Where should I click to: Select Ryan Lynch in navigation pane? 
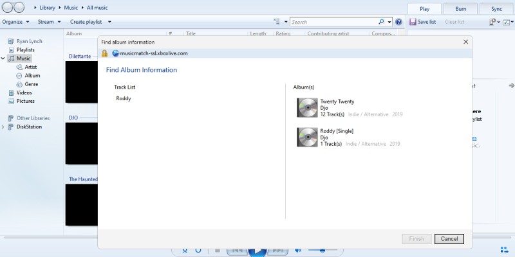click(x=29, y=41)
